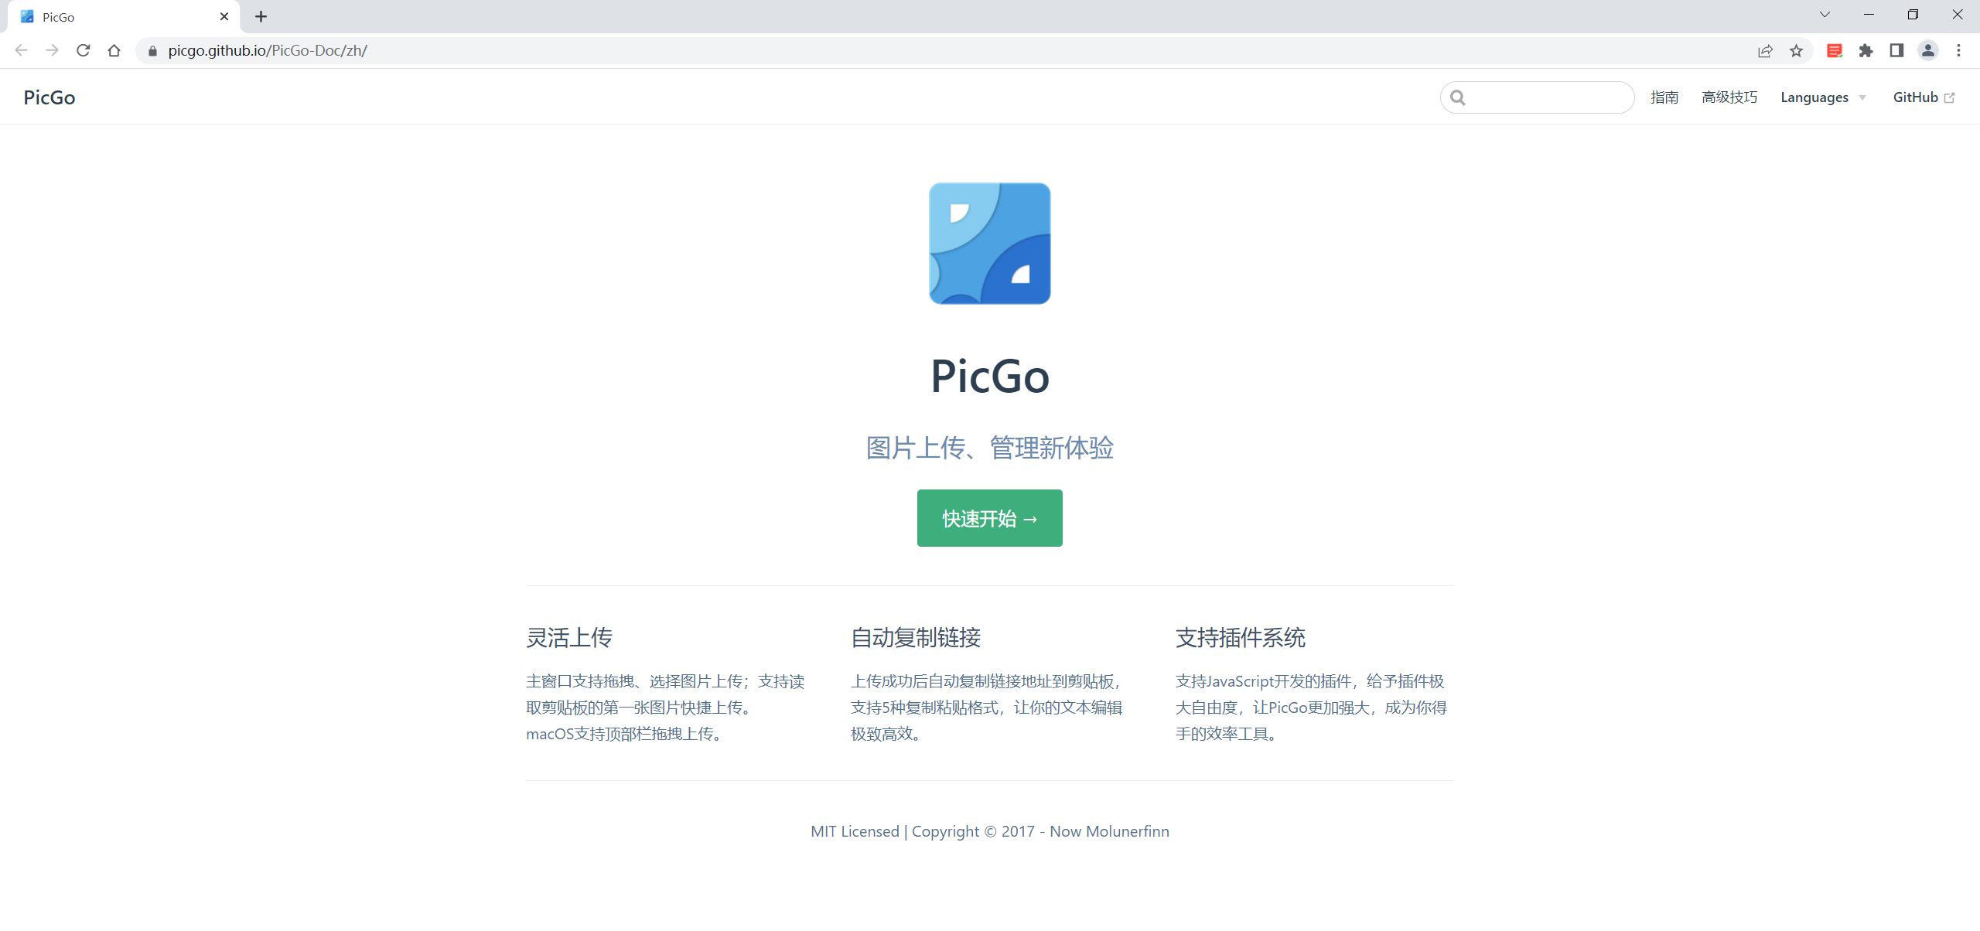Viewport: 1980px width, 931px height.
Task: Open the tab search chevron
Action: click(1825, 15)
